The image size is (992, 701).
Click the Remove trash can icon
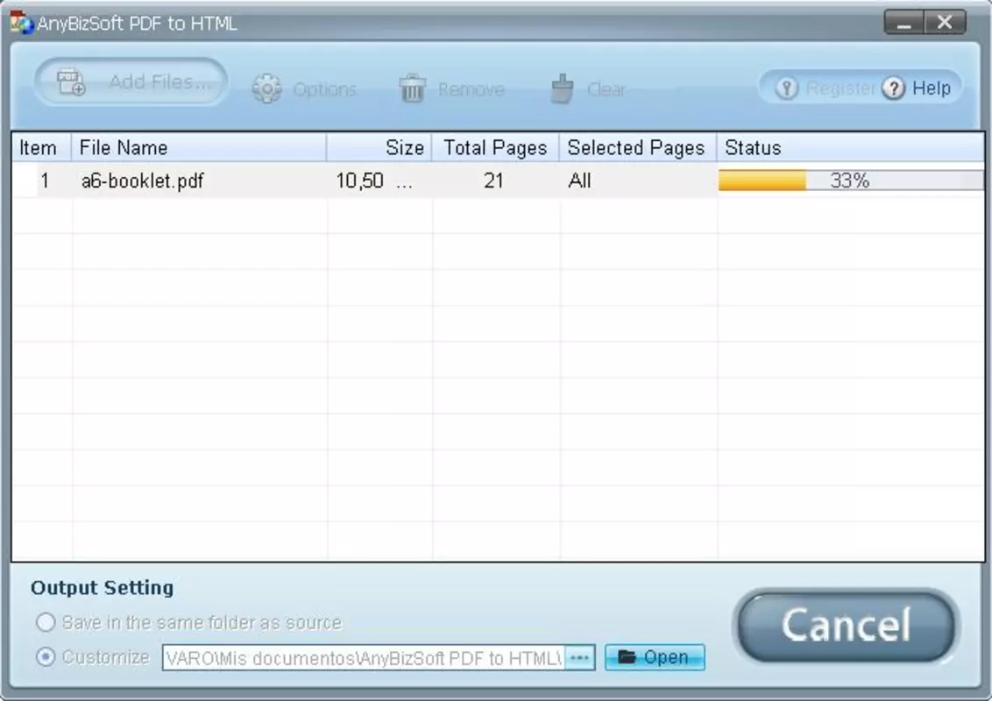pos(413,89)
